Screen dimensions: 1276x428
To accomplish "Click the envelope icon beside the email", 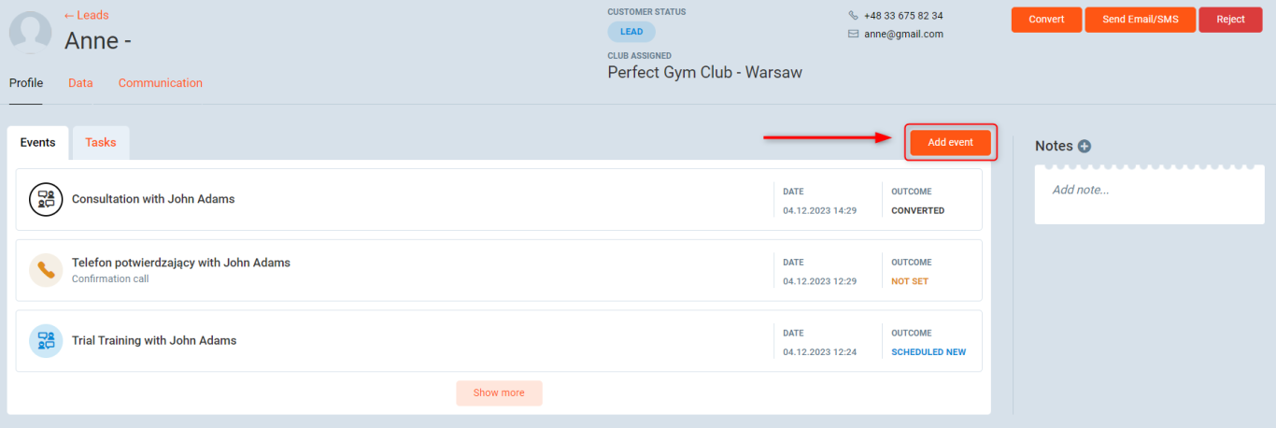I will 853,34.
